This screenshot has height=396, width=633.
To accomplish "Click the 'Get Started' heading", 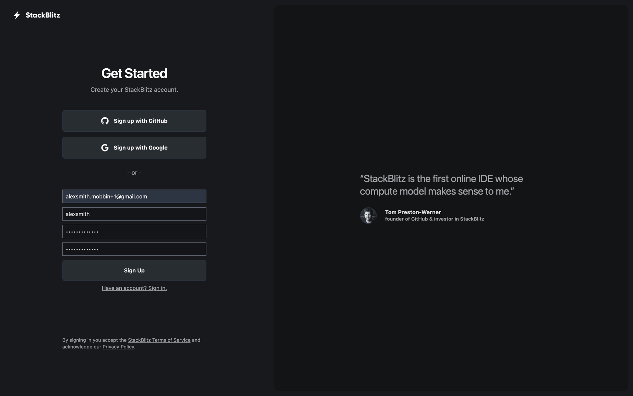I will (134, 73).
